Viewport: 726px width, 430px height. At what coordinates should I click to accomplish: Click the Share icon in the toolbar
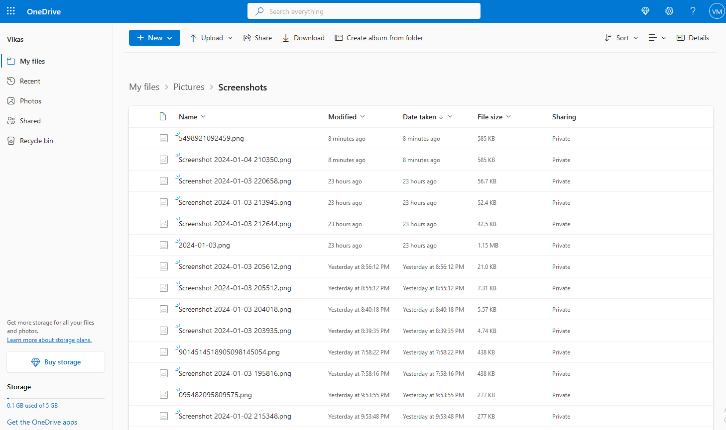tap(247, 37)
